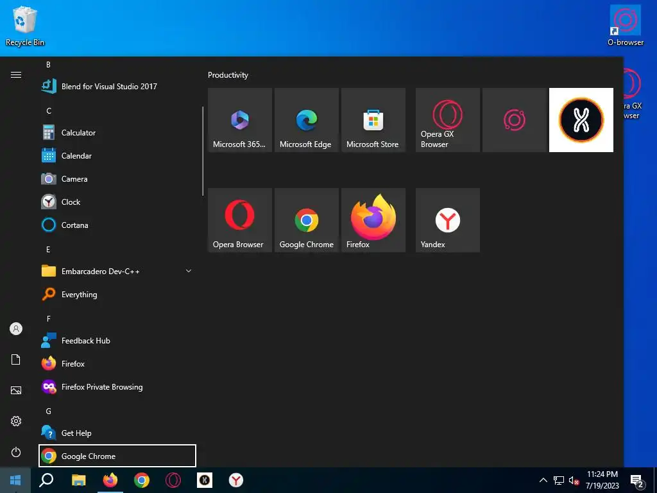Launch the Opera GX Browser tile
The image size is (657, 493).
(447, 120)
